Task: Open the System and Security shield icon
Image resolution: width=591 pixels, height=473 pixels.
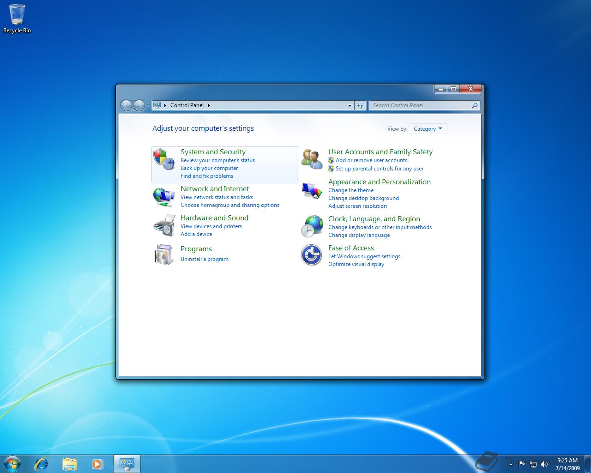Action: 163,159
